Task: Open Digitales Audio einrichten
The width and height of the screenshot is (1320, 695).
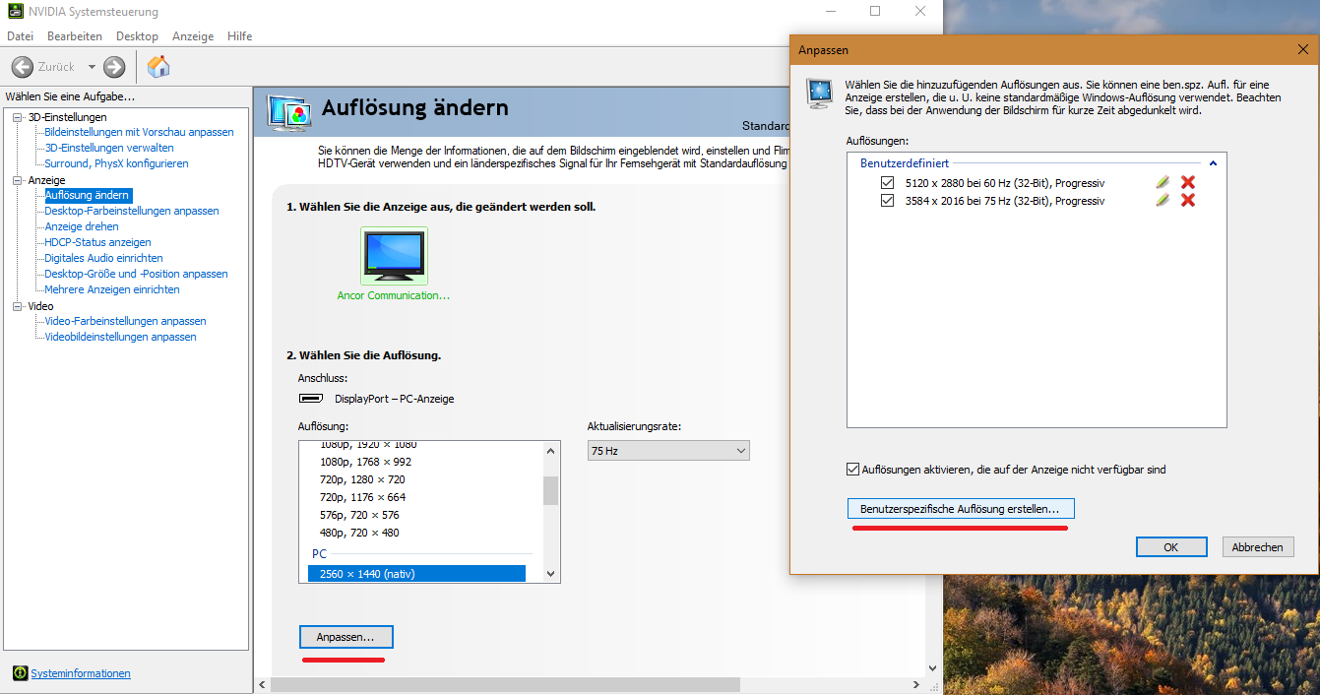Action: [103, 258]
